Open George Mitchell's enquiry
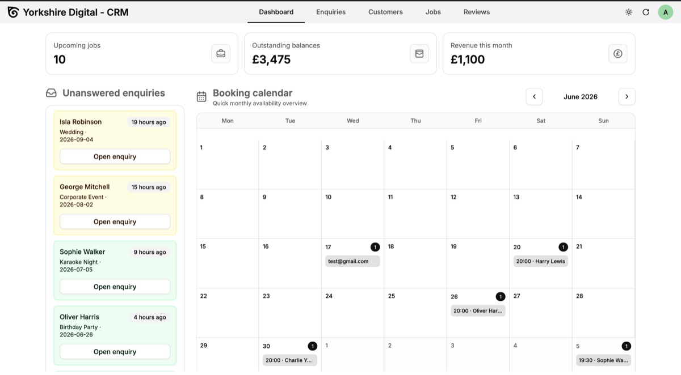Viewport: 681px width, 375px height. click(x=115, y=221)
